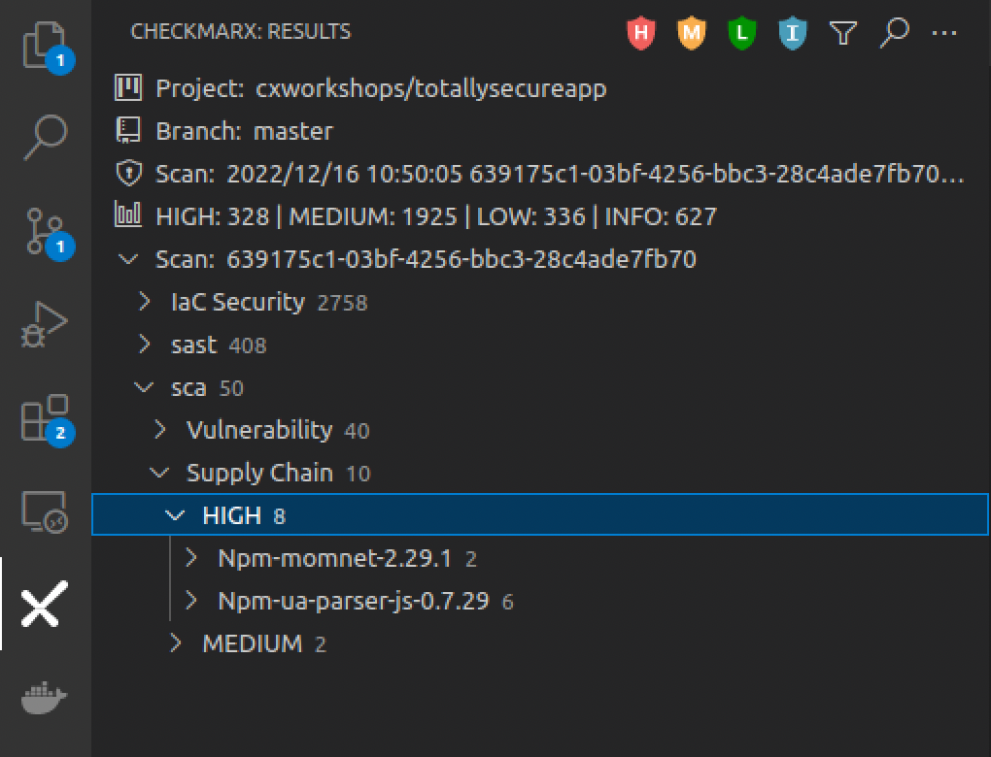Click the shield icon beside Scan date
Viewport: 991px width, 757px height.
tap(129, 173)
